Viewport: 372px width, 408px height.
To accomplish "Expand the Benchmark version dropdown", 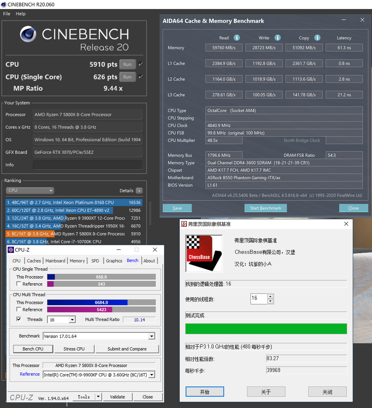I will pyautogui.click(x=151, y=336).
